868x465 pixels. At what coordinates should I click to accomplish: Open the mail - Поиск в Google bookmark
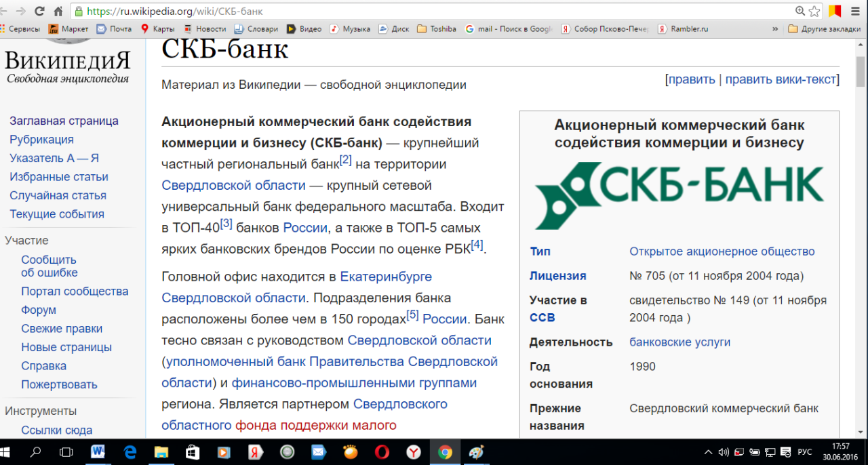pos(509,29)
